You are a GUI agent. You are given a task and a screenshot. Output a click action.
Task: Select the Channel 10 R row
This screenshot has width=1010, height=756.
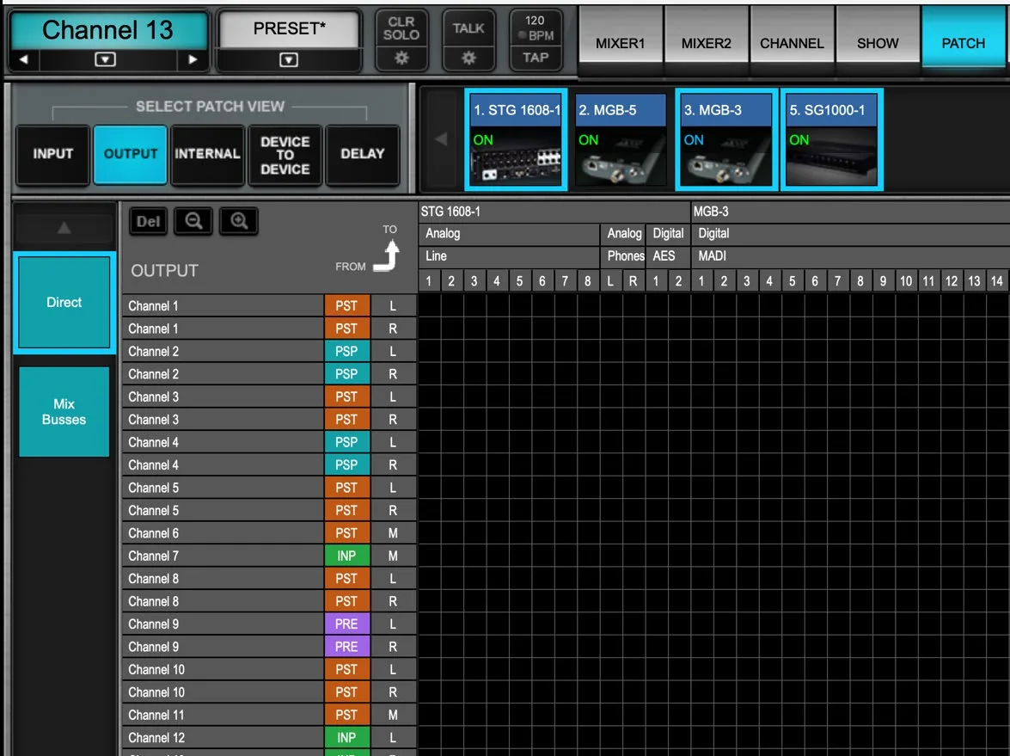[x=269, y=692]
